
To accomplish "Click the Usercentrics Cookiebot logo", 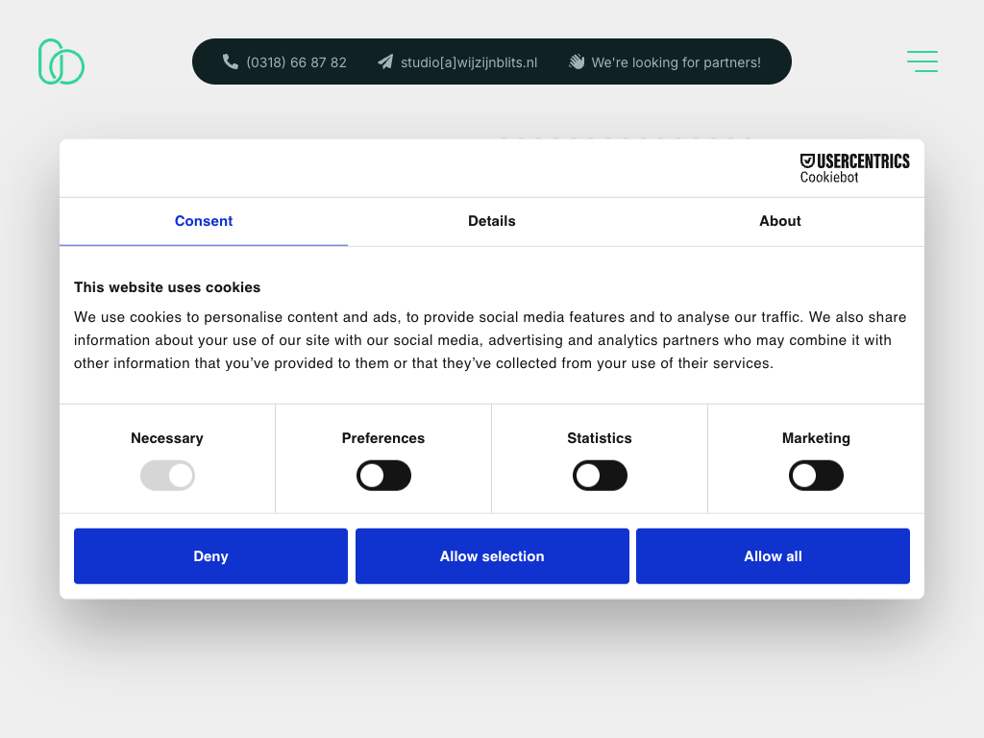I will tap(854, 168).
